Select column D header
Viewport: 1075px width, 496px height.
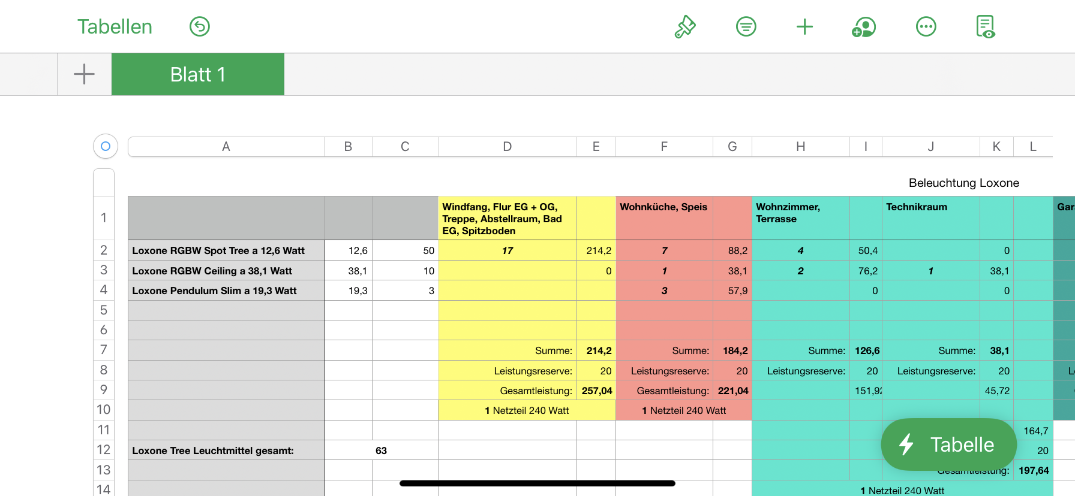pos(508,147)
